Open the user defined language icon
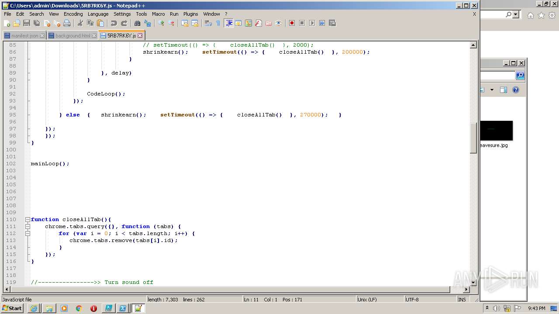Screen dimensions: 559x314 click(238, 23)
